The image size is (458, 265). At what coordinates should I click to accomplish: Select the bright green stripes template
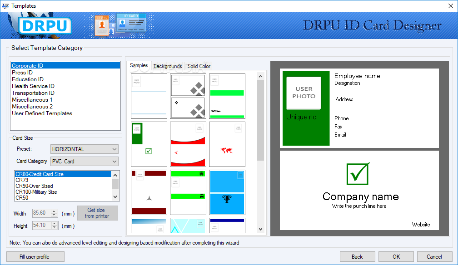(x=227, y=96)
